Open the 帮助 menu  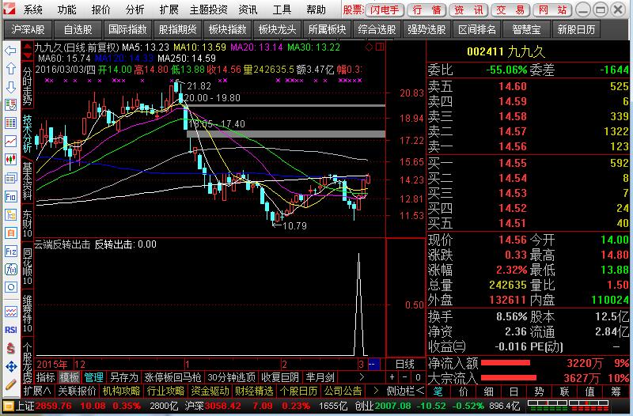[316, 9]
